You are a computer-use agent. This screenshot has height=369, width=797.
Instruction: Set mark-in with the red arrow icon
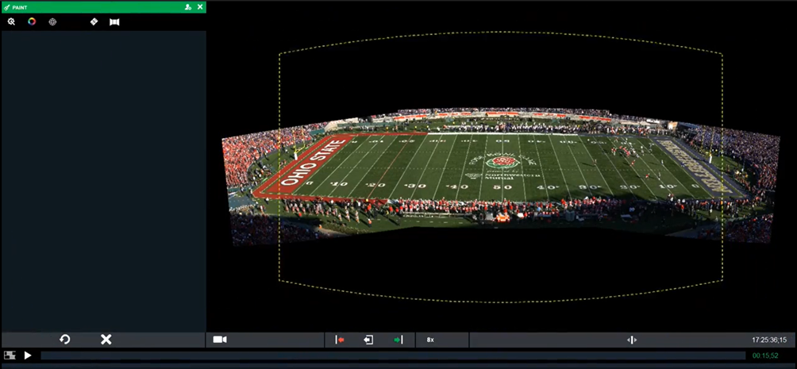pos(340,340)
